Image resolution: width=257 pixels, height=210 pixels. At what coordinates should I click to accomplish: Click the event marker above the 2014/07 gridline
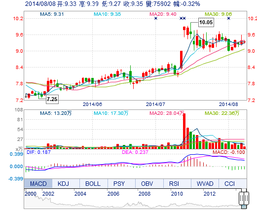click(156, 18)
